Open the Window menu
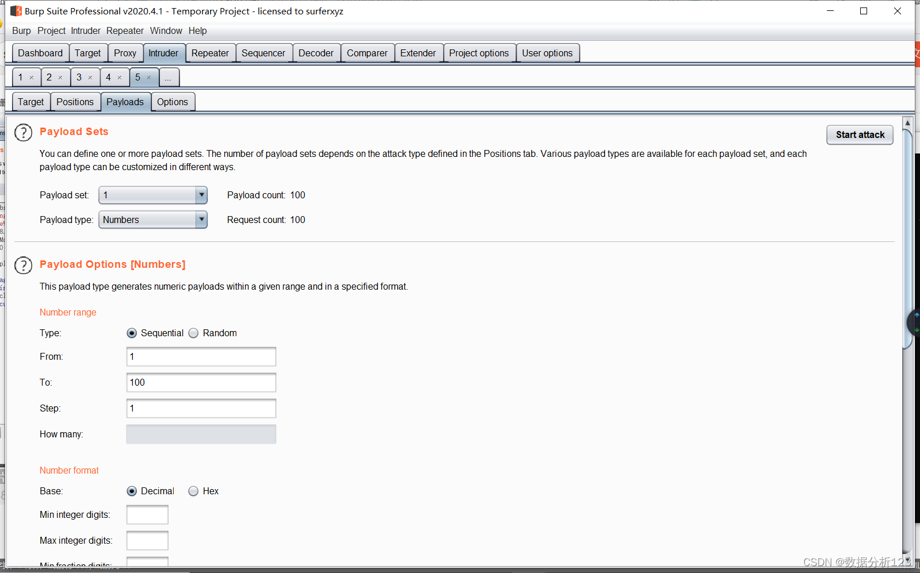The image size is (920, 573). (166, 31)
